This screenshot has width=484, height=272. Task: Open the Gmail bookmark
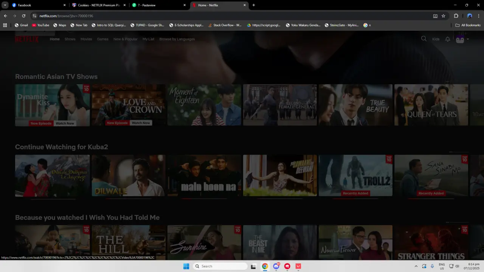click(x=21, y=25)
